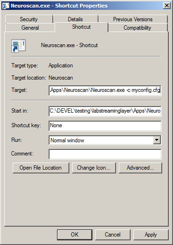Click the Change Icon button
Viewport: 173px width, 245px height.
pos(94,168)
